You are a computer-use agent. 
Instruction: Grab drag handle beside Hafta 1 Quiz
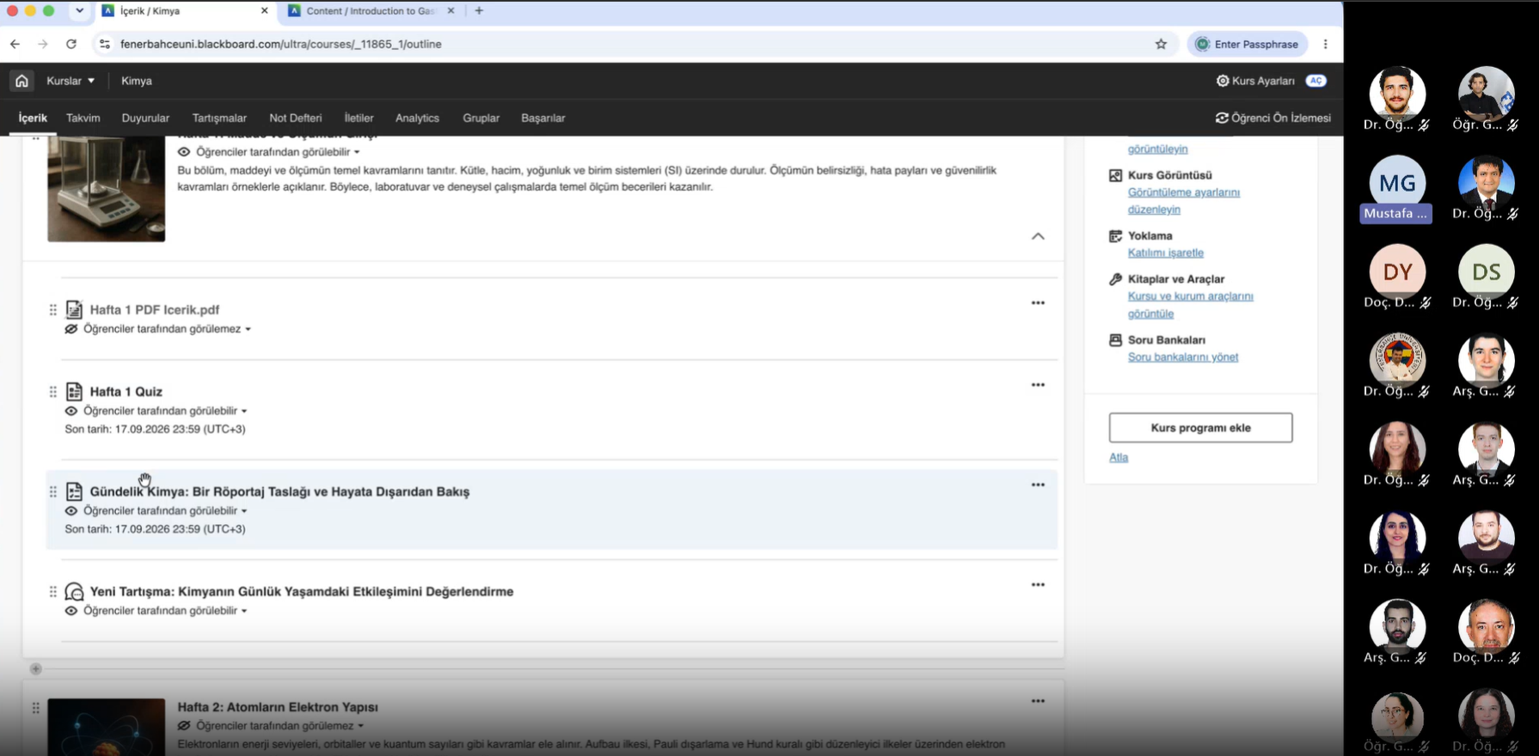pyautogui.click(x=52, y=392)
